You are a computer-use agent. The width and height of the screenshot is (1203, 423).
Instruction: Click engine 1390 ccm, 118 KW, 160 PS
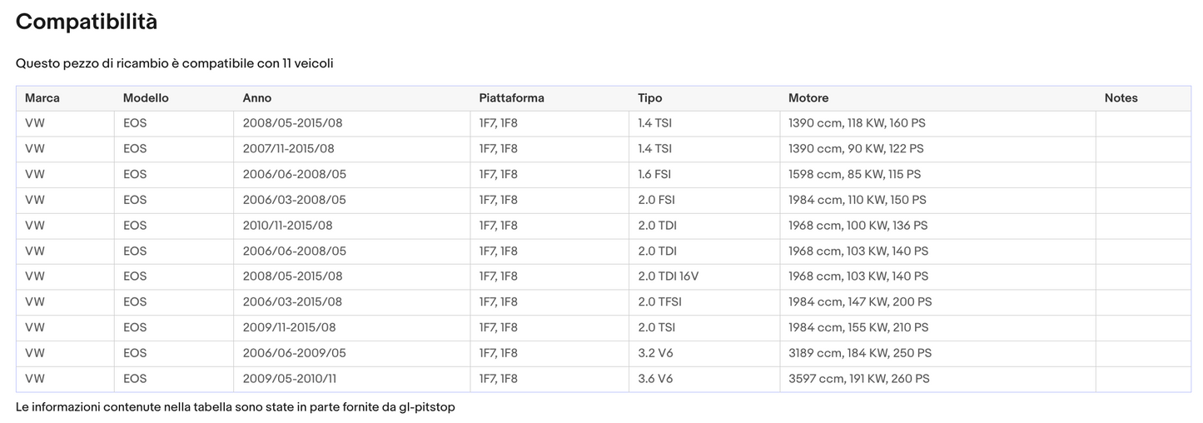tap(857, 123)
